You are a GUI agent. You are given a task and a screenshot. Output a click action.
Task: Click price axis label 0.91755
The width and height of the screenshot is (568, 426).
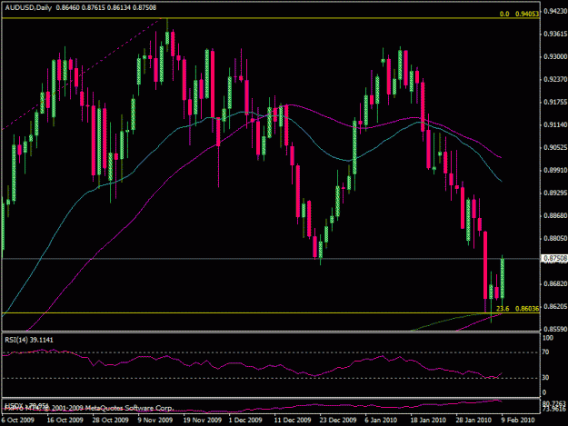click(555, 102)
